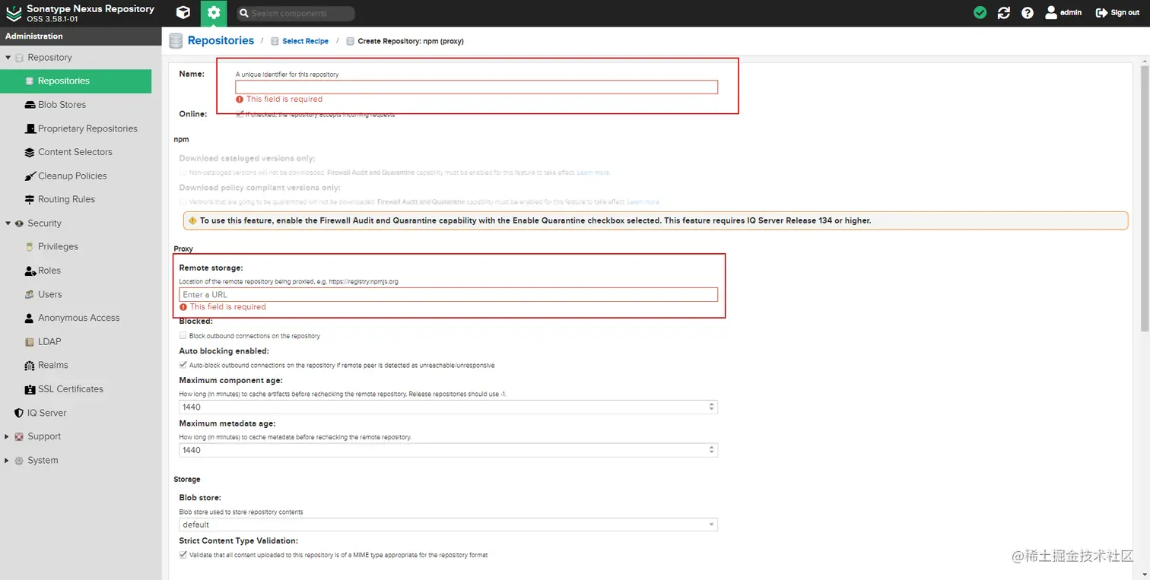The height and width of the screenshot is (580, 1150).
Task: Click the Maximum component age value field
Action: point(443,407)
